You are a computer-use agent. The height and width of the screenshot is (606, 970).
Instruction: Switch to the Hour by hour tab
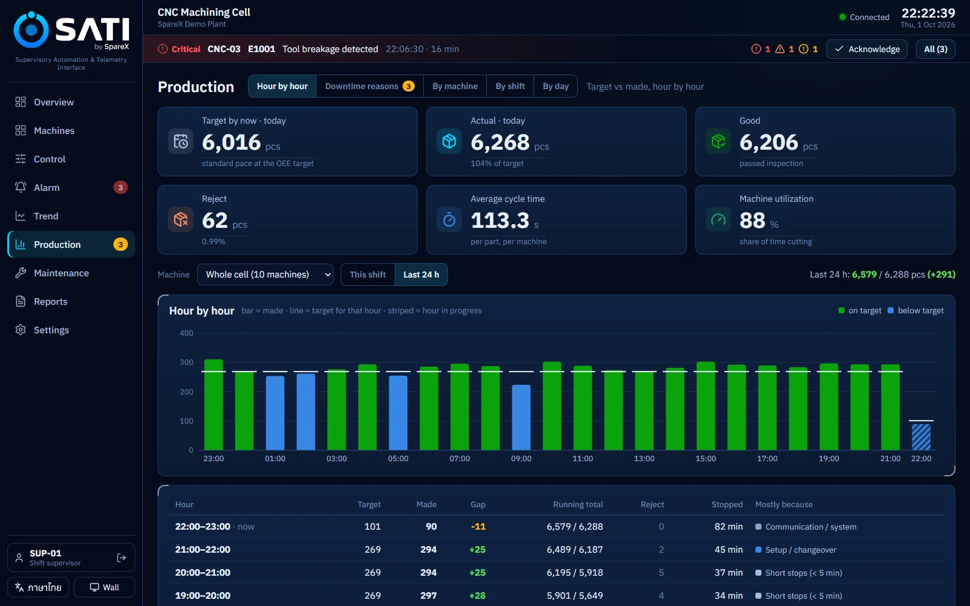pyautogui.click(x=283, y=86)
